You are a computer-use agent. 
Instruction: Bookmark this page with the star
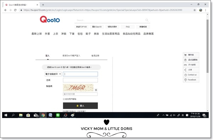(195, 10)
